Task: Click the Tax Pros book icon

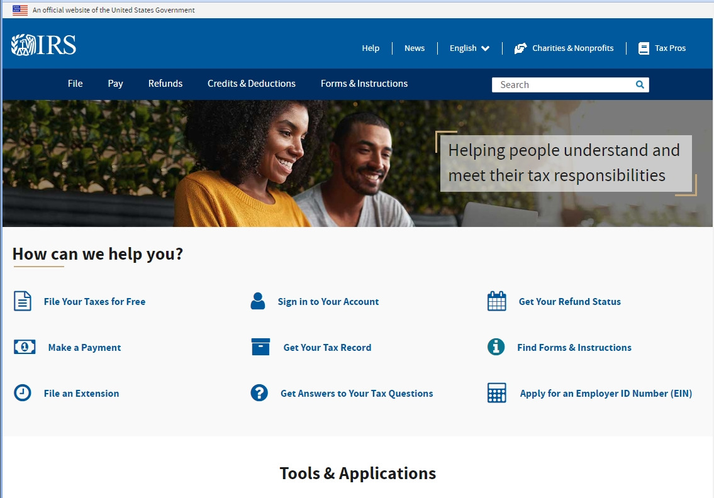Action: click(x=644, y=48)
